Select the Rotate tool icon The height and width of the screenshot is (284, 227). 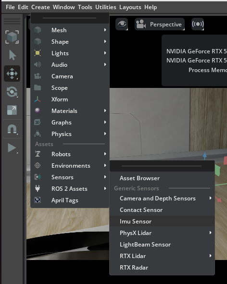pos(12,92)
